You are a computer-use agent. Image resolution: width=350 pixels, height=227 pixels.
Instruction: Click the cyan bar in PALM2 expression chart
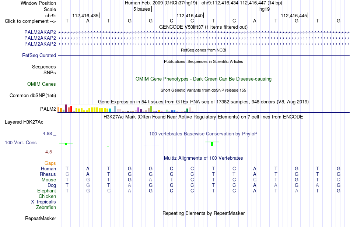[110, 110]
